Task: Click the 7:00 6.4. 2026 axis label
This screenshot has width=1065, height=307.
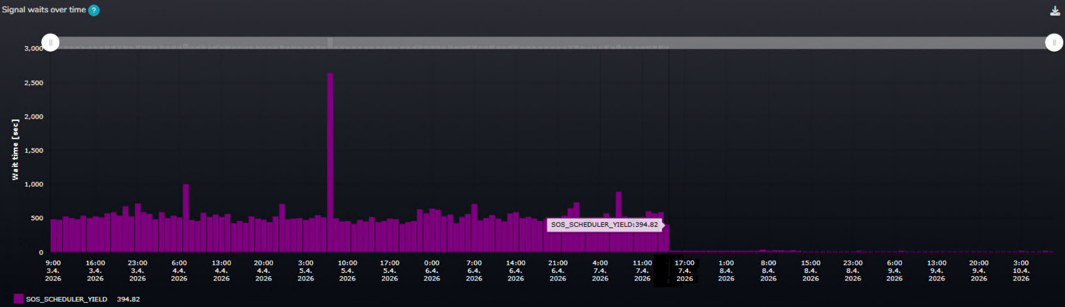Action: coord(474,271)
